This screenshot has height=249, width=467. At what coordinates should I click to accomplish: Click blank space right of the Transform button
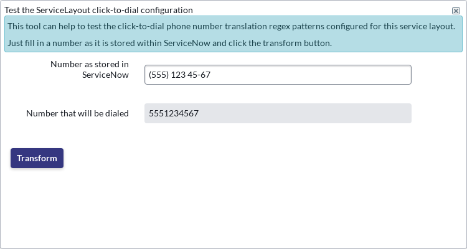tap(238, 158)
